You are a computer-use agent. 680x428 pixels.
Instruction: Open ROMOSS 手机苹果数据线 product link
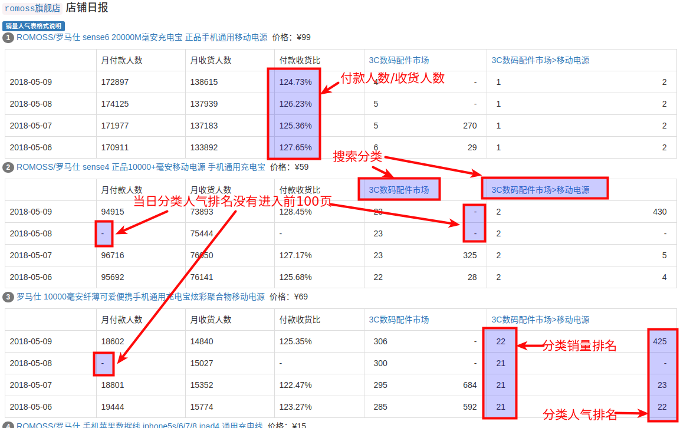139,424
